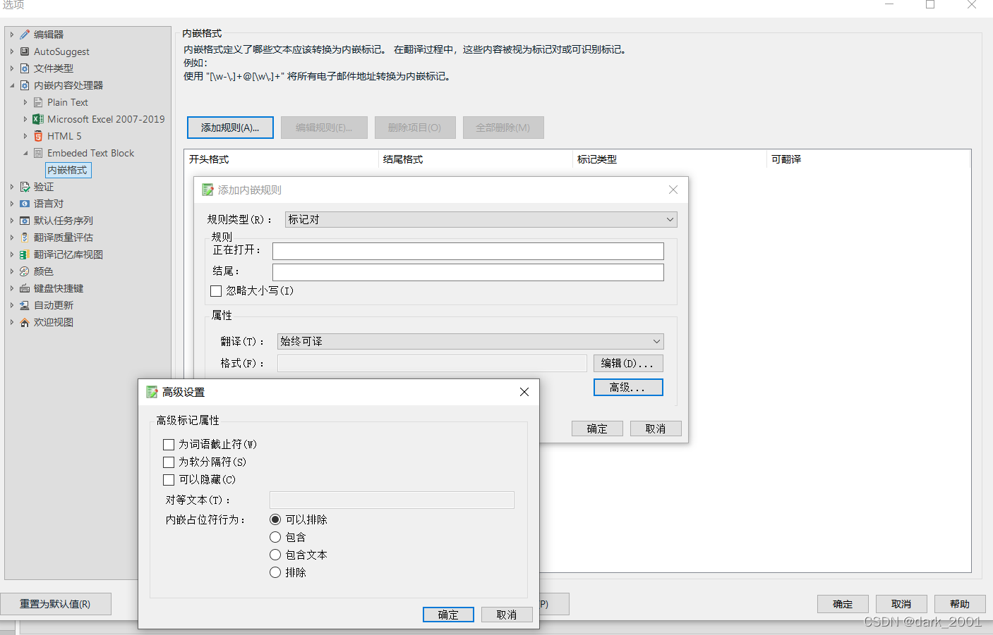Enable the 忽略大小写 checkbox
The image size is (993, 635).
tap(216, 290)
